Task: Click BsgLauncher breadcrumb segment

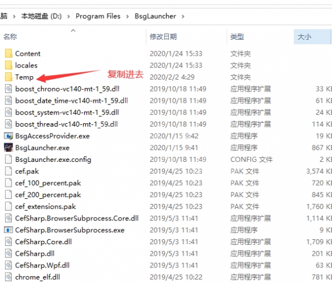Action: point(155,16)
